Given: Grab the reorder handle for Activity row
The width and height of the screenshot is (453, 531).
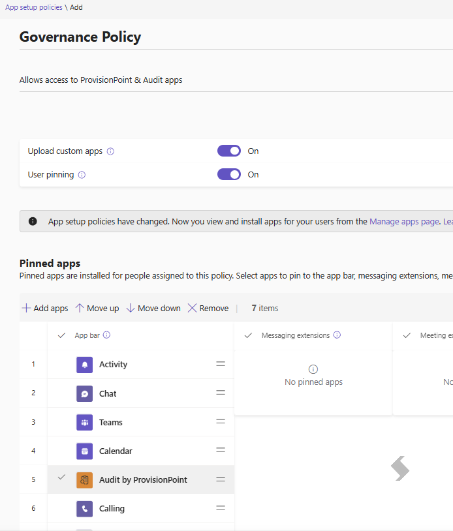Looking at the screenshot, I should [x=221, y=364].
